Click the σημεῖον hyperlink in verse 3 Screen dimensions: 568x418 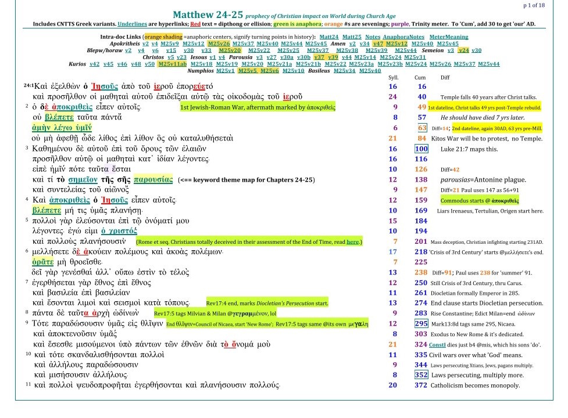[83, 179]
